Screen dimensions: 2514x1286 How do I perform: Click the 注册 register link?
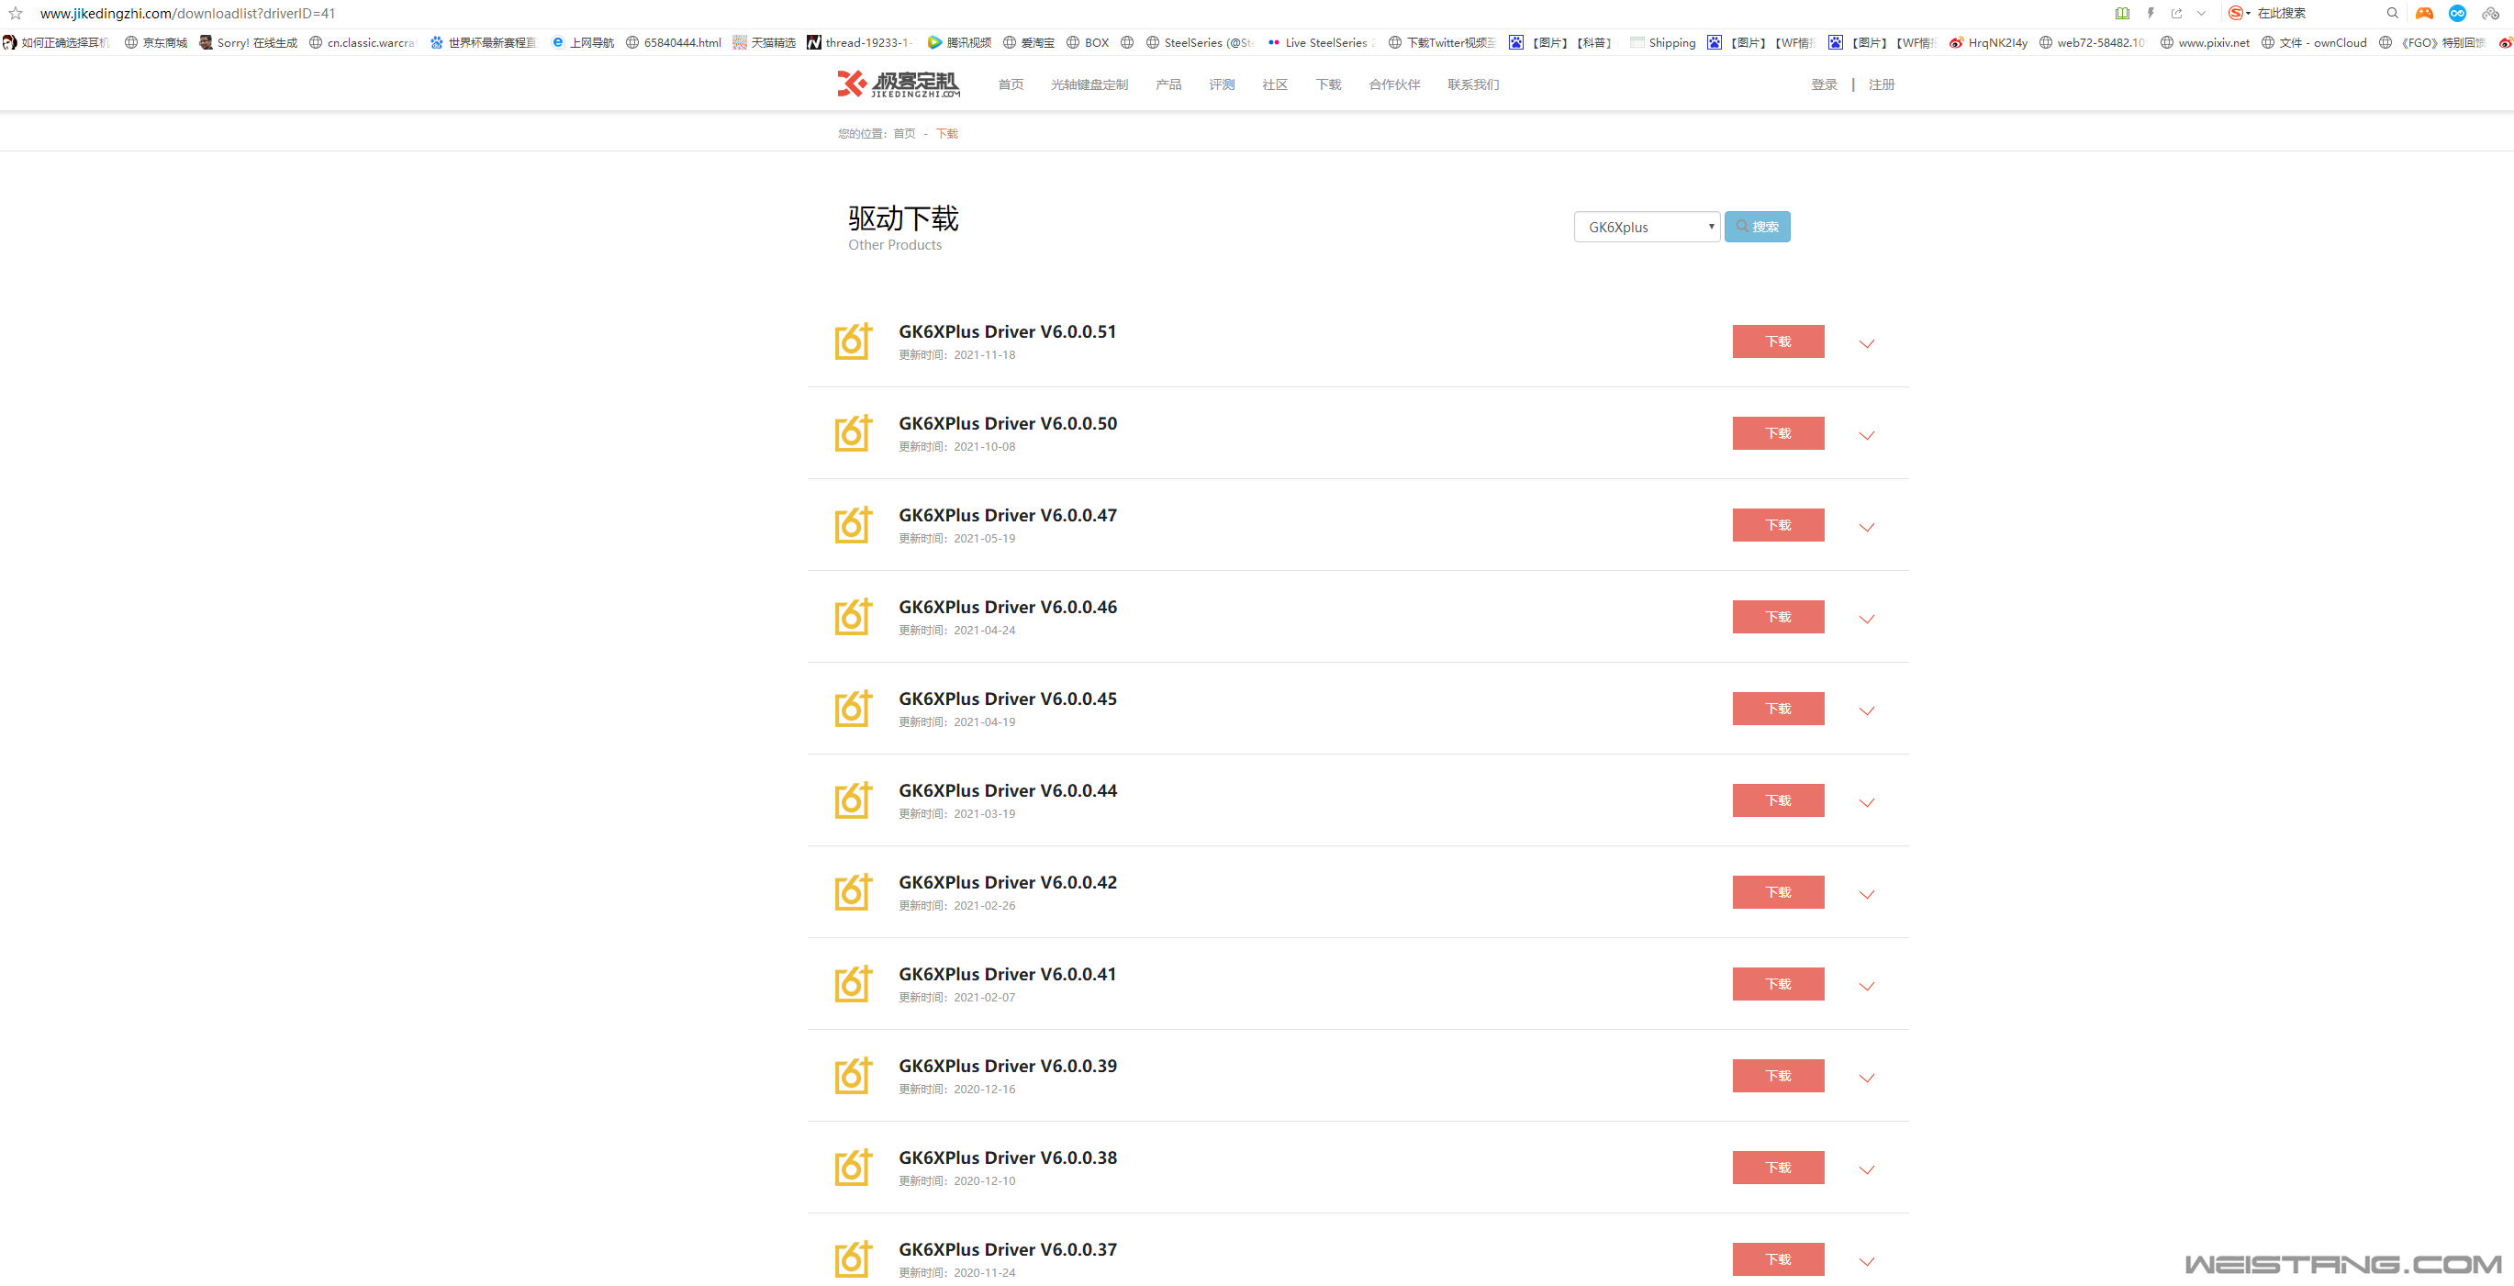[1881, 84]
